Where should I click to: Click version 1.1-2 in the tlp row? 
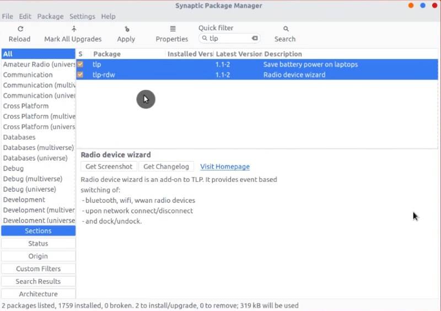[x=223, y=65]
